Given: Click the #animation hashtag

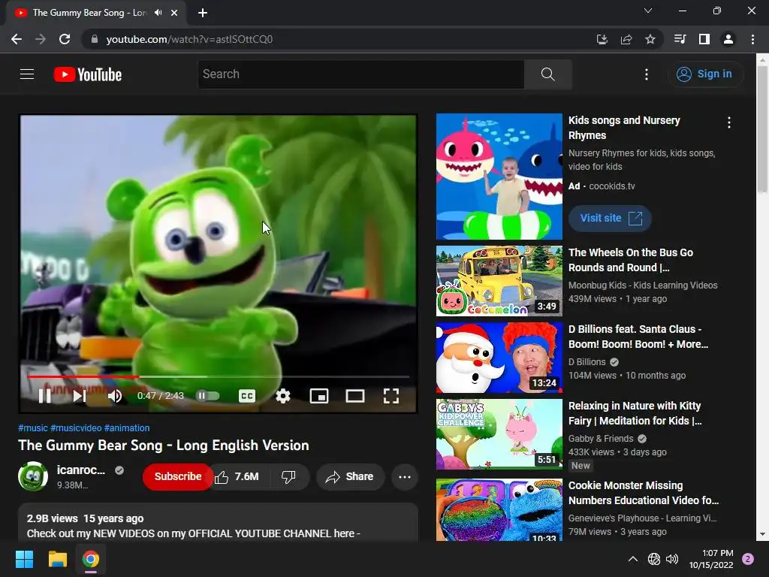Looking at the screenshot, I should [x=127, y=427].
